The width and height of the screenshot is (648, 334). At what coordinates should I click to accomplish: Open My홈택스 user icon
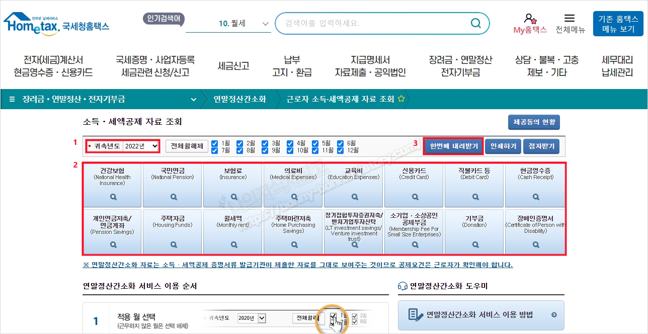[x=529, y=19]
